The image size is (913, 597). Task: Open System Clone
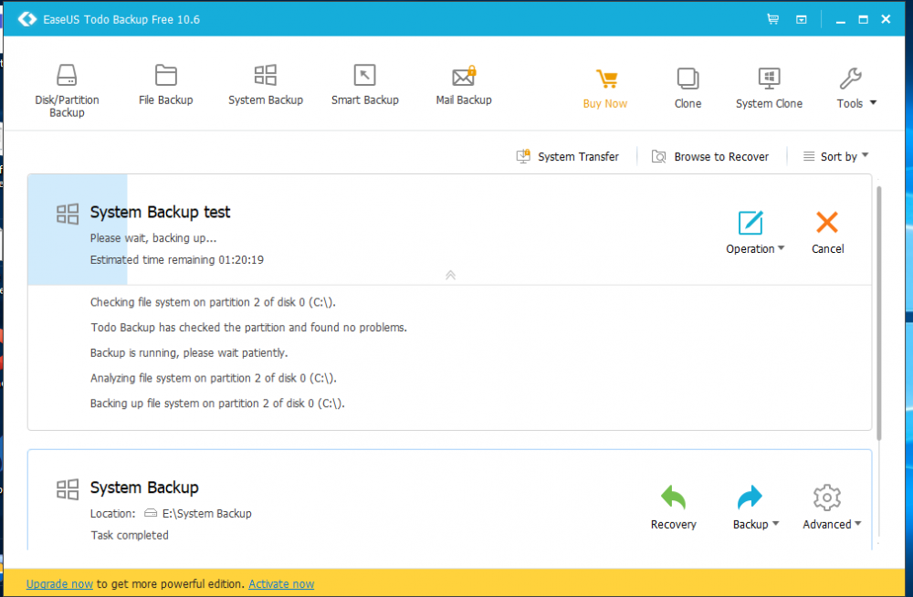click(x=769, y=89)
